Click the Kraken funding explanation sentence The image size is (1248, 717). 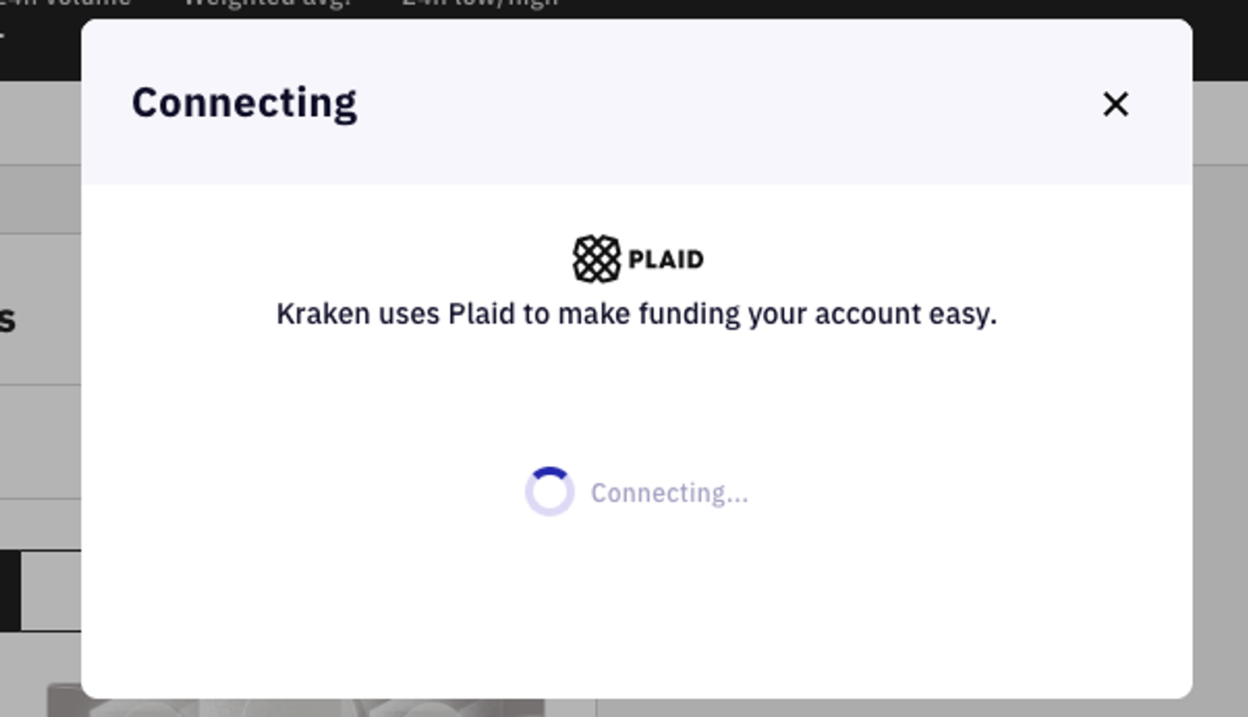click(636, 313)
